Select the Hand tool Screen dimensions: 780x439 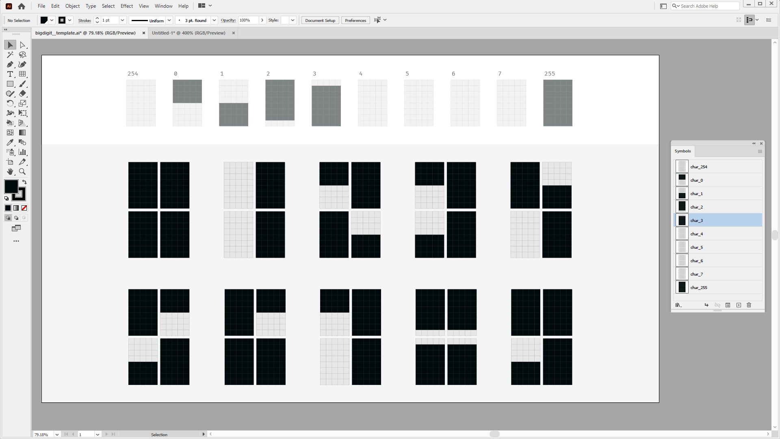[x=10, y=172]
